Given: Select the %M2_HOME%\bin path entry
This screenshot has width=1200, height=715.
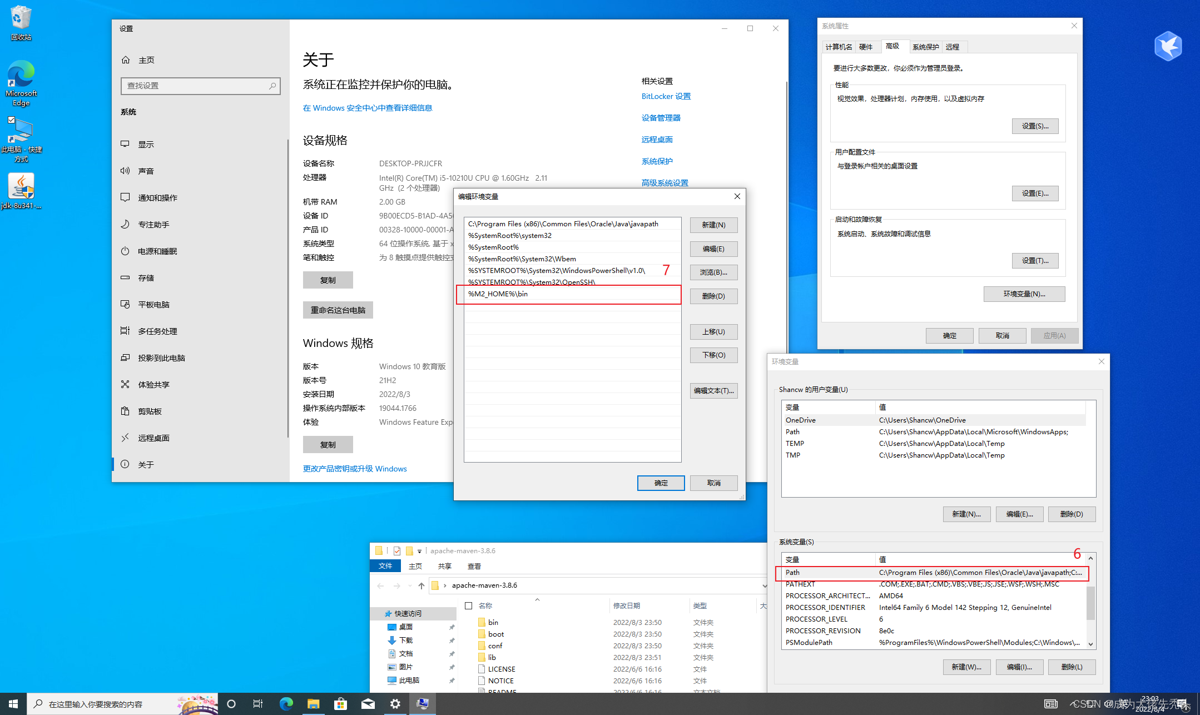Looking at the screenshot, I should tap(570, 295).
